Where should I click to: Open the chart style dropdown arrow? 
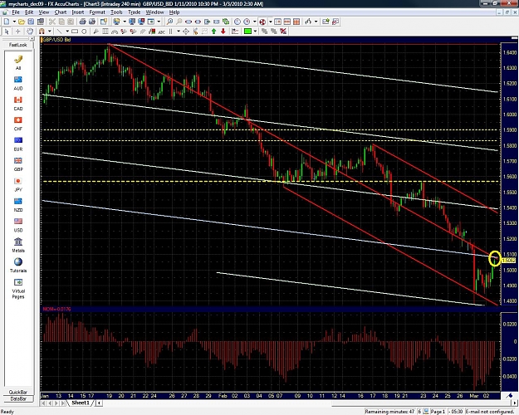(x=316, y=22)
